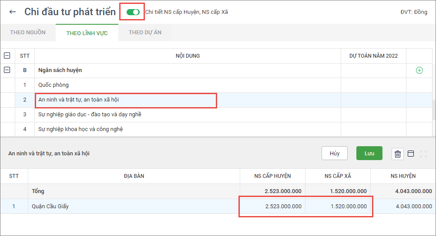
Task: Collapse the Ngân sách huyện group
Action: [7, 70]
